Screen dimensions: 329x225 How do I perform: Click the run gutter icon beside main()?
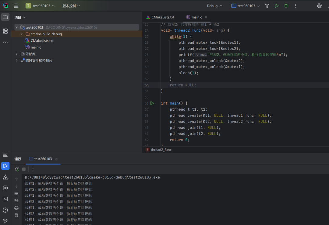point(152,103)
